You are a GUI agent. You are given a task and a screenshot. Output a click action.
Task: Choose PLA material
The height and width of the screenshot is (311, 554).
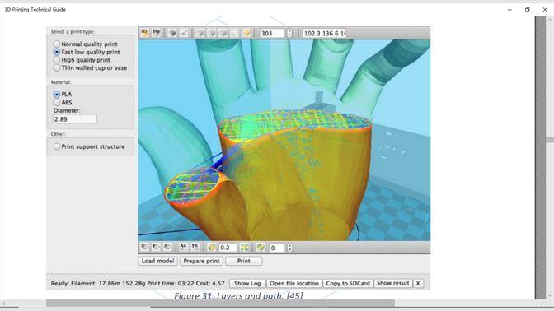coord(62,95)
